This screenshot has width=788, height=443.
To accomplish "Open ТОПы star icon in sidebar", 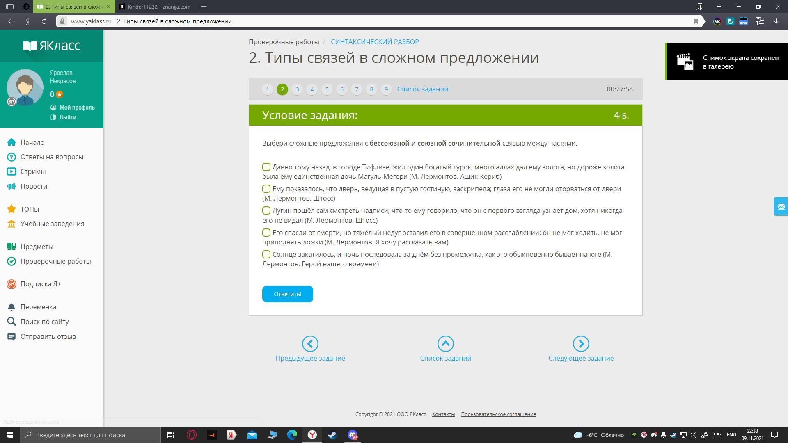I will coord(11,209).
